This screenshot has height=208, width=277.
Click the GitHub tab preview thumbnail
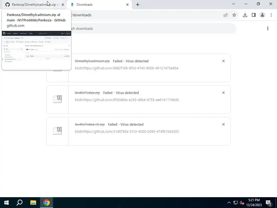coord(37,50)
